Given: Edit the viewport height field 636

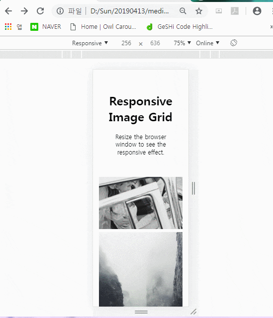Looking at the screenshot, I should [x=155, y=43].
